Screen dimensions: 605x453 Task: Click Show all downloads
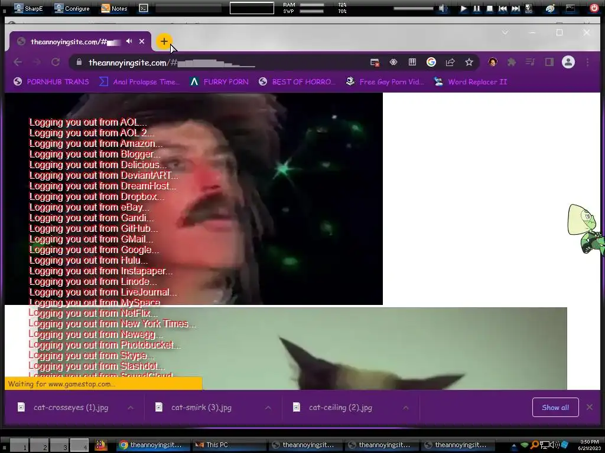point(555,407)
